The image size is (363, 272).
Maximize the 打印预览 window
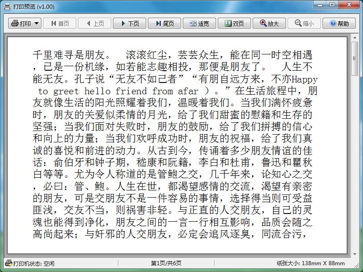coord(333,5)
